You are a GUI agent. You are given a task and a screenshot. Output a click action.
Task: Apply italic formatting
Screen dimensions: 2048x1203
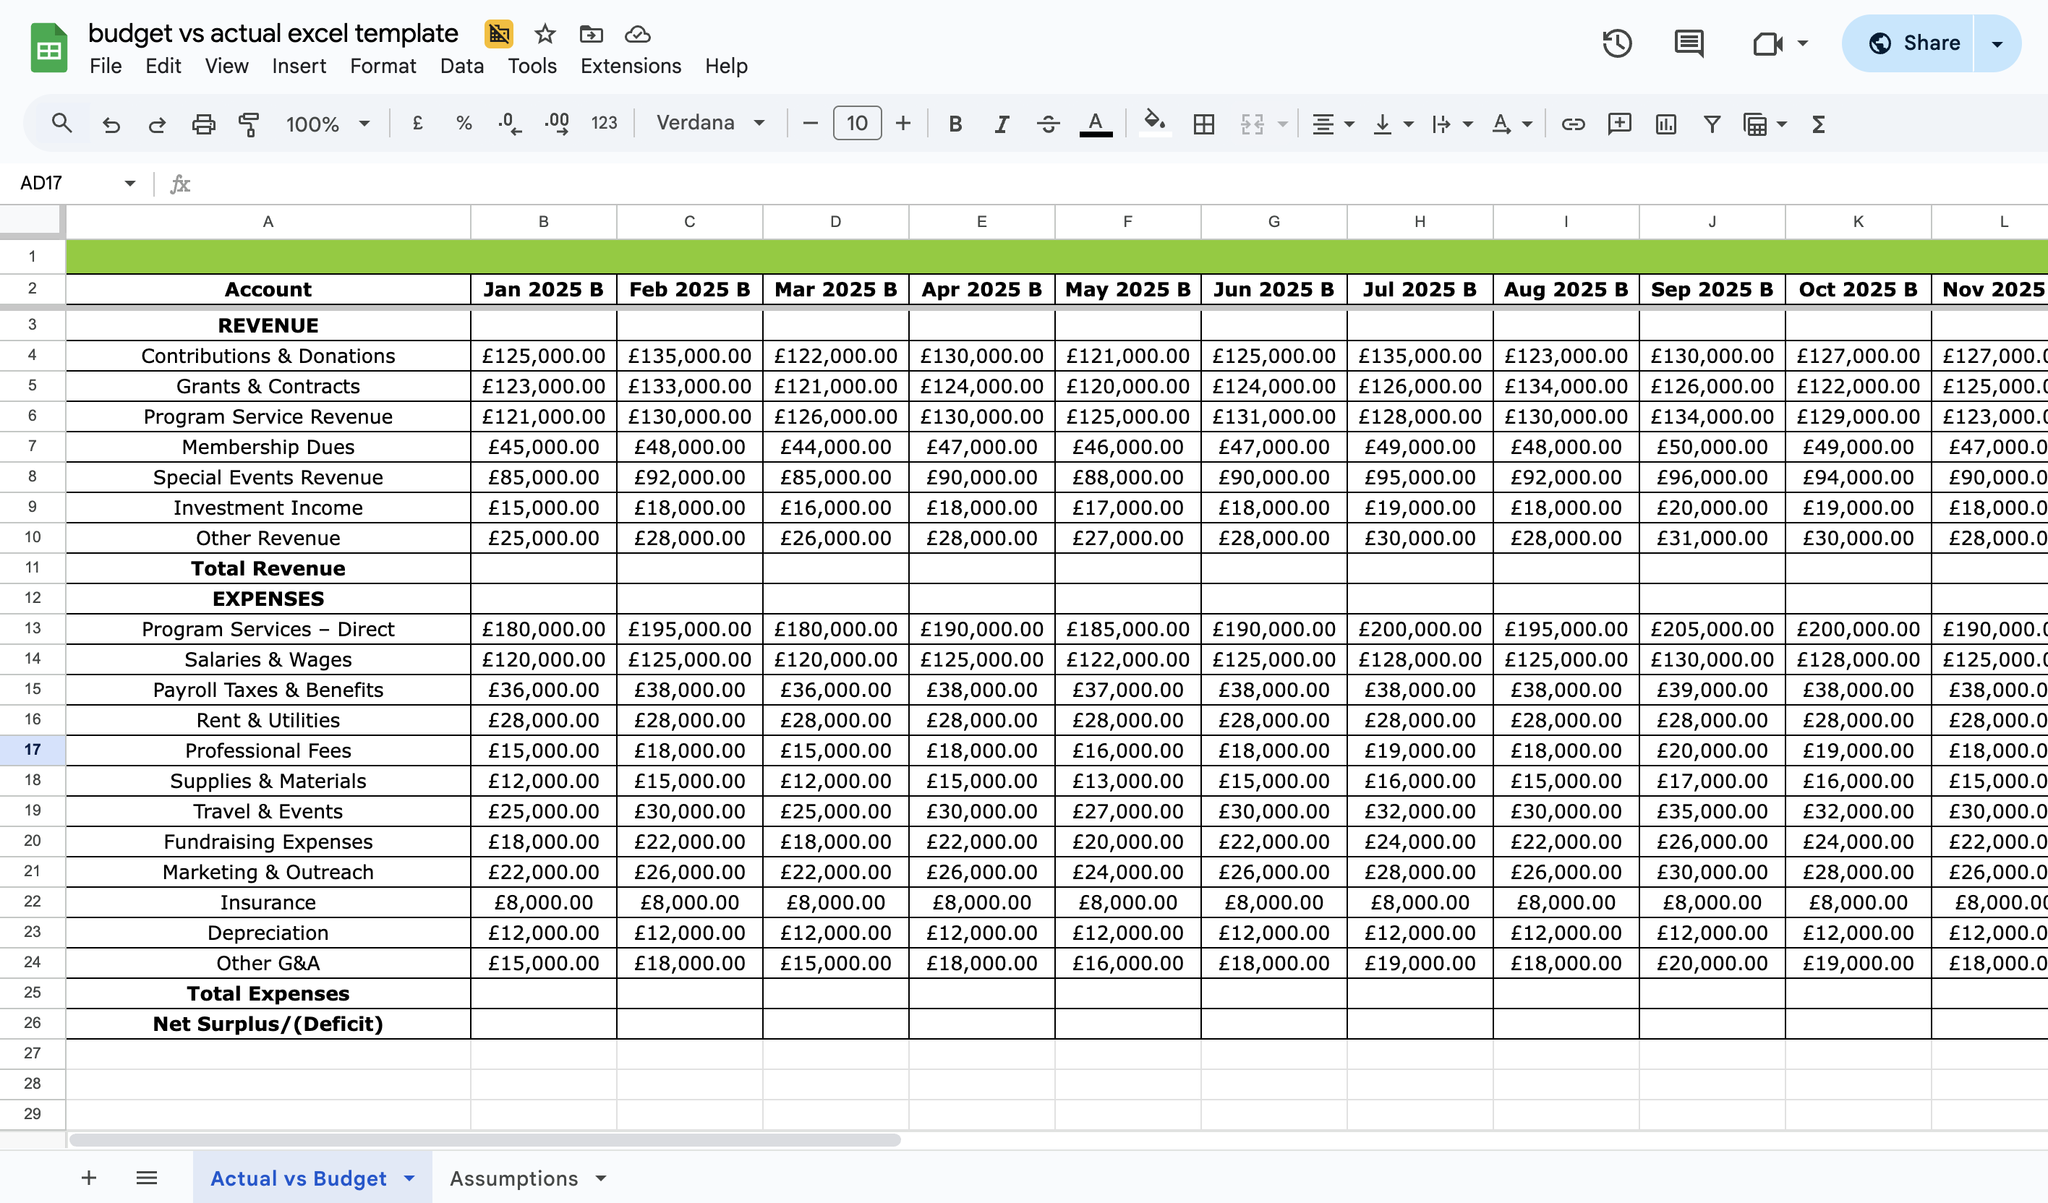[1002, 124]
